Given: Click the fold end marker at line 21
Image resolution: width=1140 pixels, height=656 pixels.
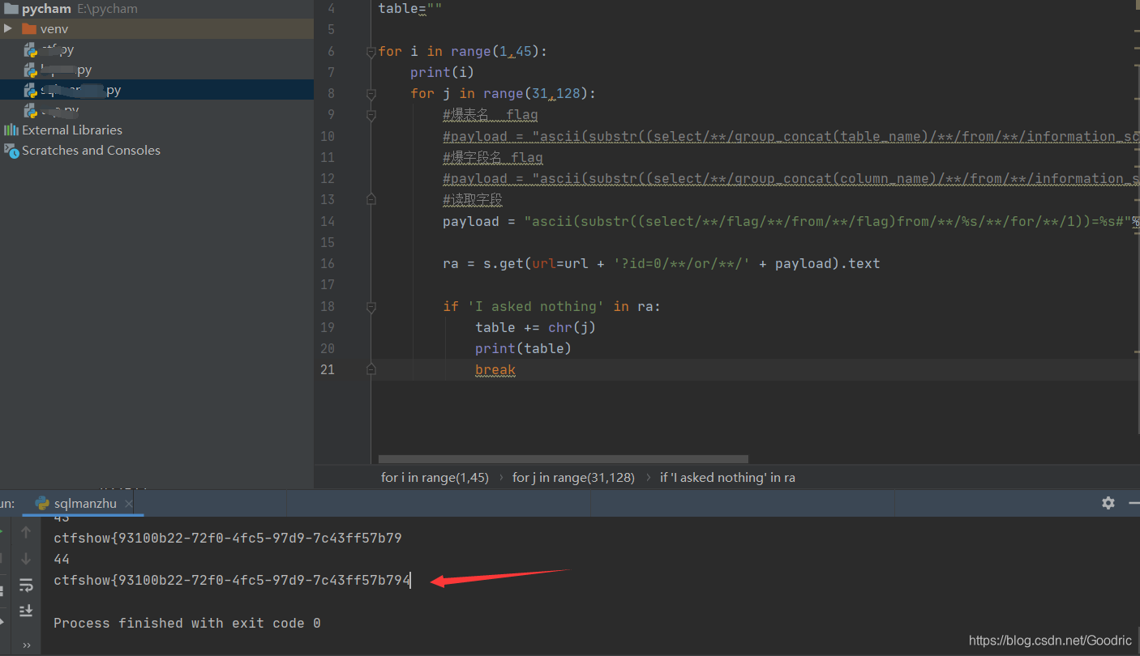Looking at the screenshot, I should tap(371, 369).
